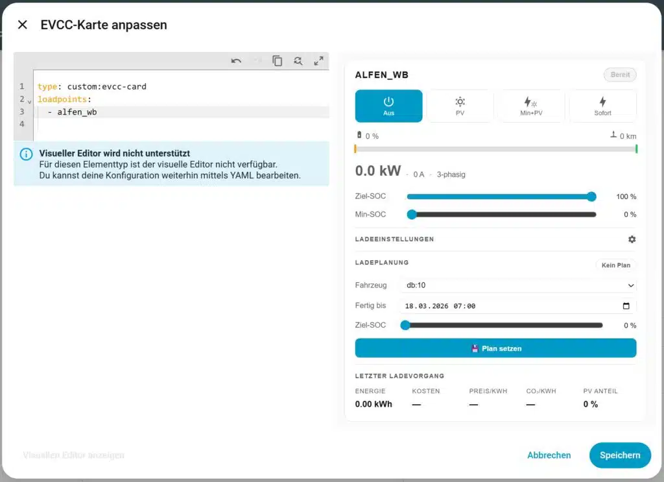Expand code editor to fullscreen
664x482 pixels.
click(318, 61)
